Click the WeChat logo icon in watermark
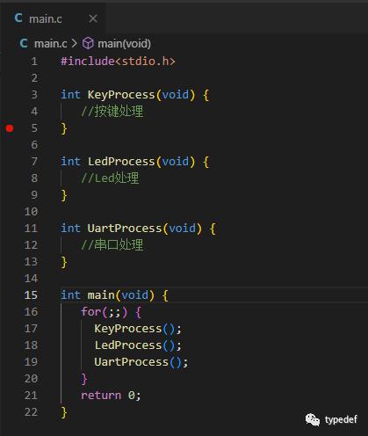The width and height of the screenshot is (368, 436). tap(313, 419)
